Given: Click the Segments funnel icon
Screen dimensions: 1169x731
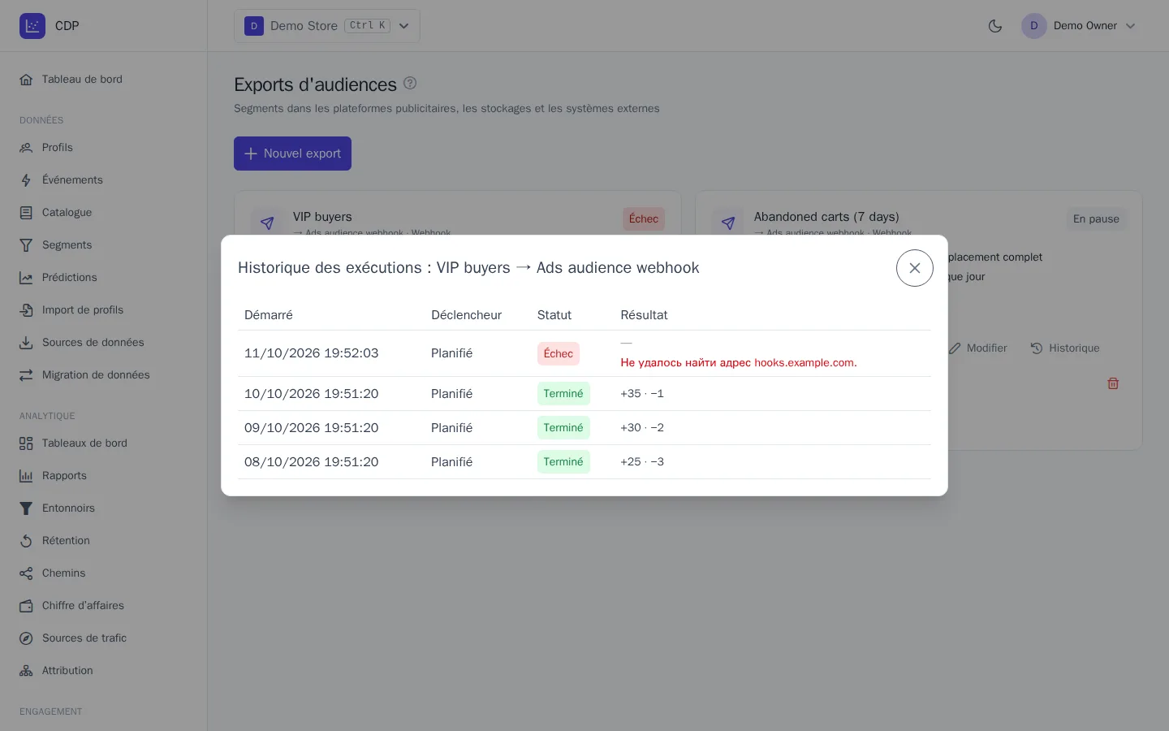Looking at the screenshot, I should (26, 245).
